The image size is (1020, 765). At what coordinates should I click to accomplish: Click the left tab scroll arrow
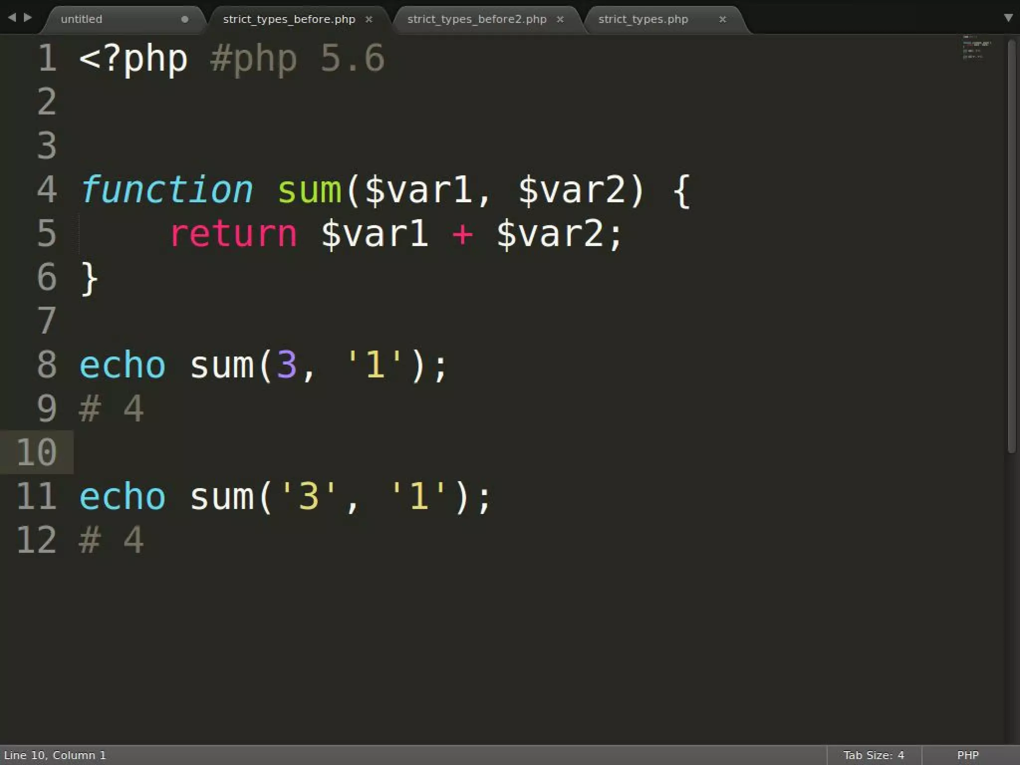point(12,17)
